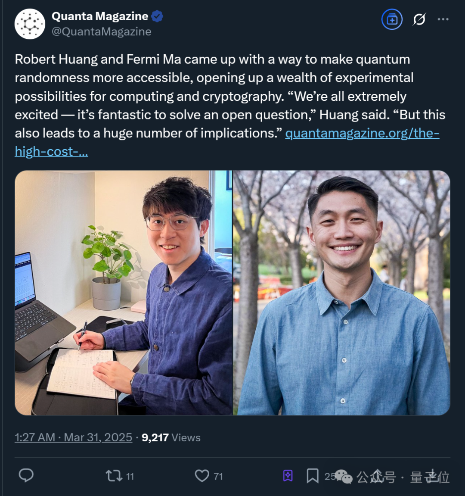Click the 9,217 Views count
Viewport: 465px width, 496px height.
click(x=171, y=437)
